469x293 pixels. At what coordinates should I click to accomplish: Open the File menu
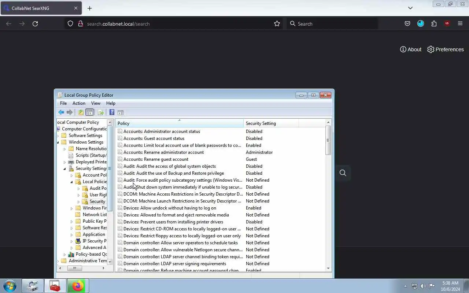pyautogui.click(x=63, y=103)
